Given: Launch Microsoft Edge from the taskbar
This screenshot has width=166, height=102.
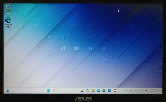Looking at the screenshot, I should coord(98,90).
